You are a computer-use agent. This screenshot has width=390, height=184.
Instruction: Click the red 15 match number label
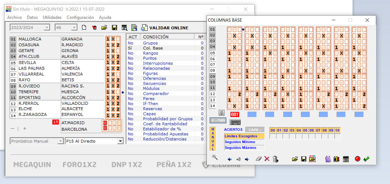point(55,122)
